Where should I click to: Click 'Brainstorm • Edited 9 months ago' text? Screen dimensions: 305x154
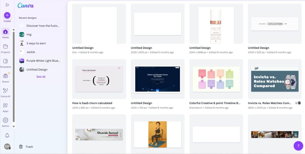[209, 108]
